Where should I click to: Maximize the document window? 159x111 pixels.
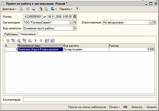pyautogui.click(x=151, y=4)
